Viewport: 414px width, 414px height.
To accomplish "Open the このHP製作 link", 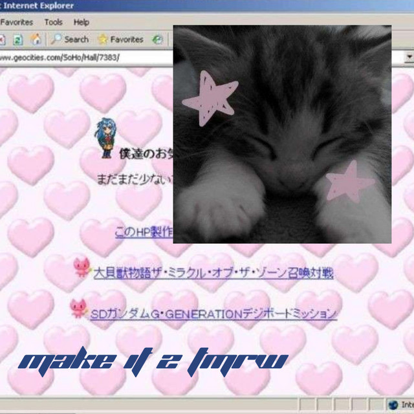I will click(x=144, y=232).
